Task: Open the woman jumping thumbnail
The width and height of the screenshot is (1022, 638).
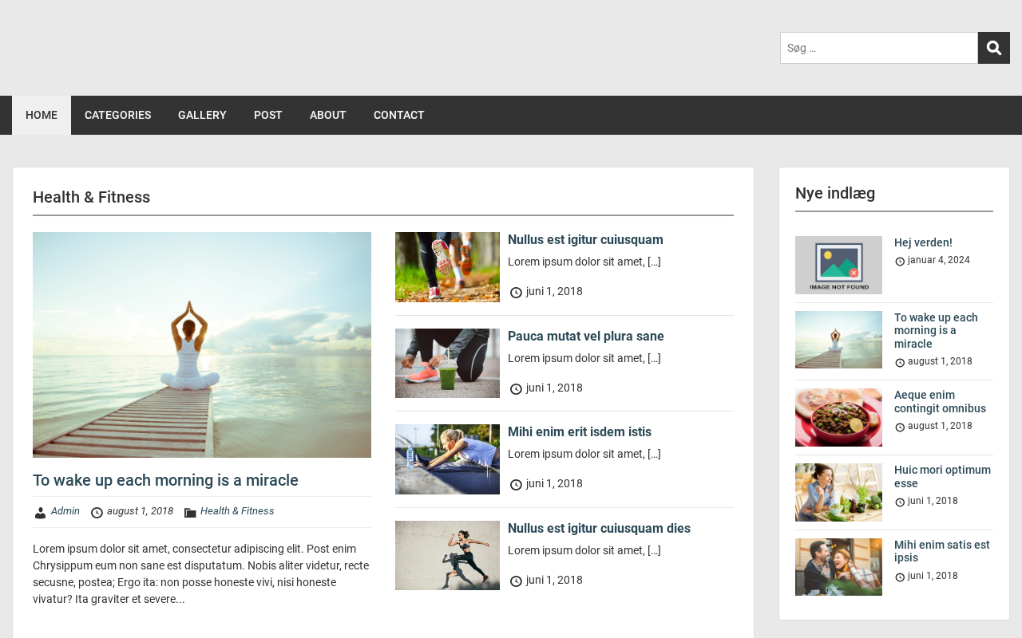Action: coord(447,556)
